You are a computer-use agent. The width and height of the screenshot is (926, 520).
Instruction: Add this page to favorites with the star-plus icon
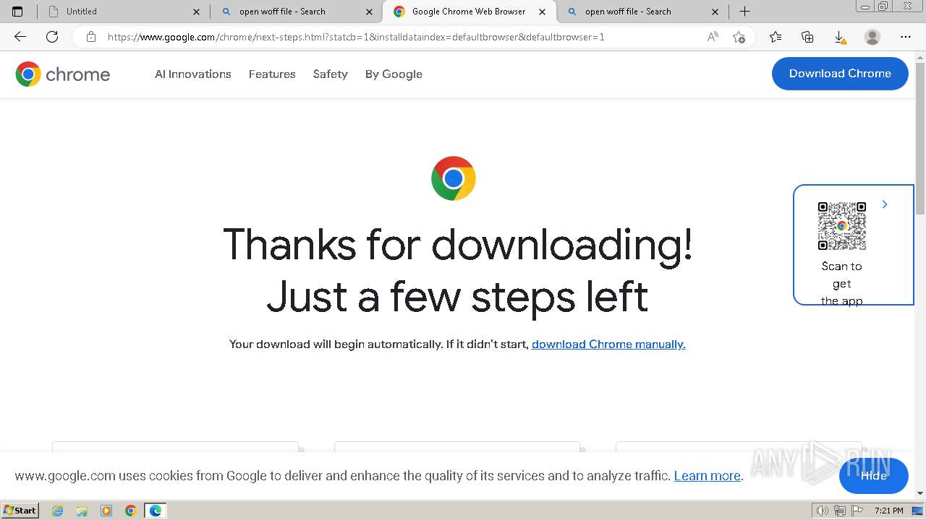click(739, 37)
